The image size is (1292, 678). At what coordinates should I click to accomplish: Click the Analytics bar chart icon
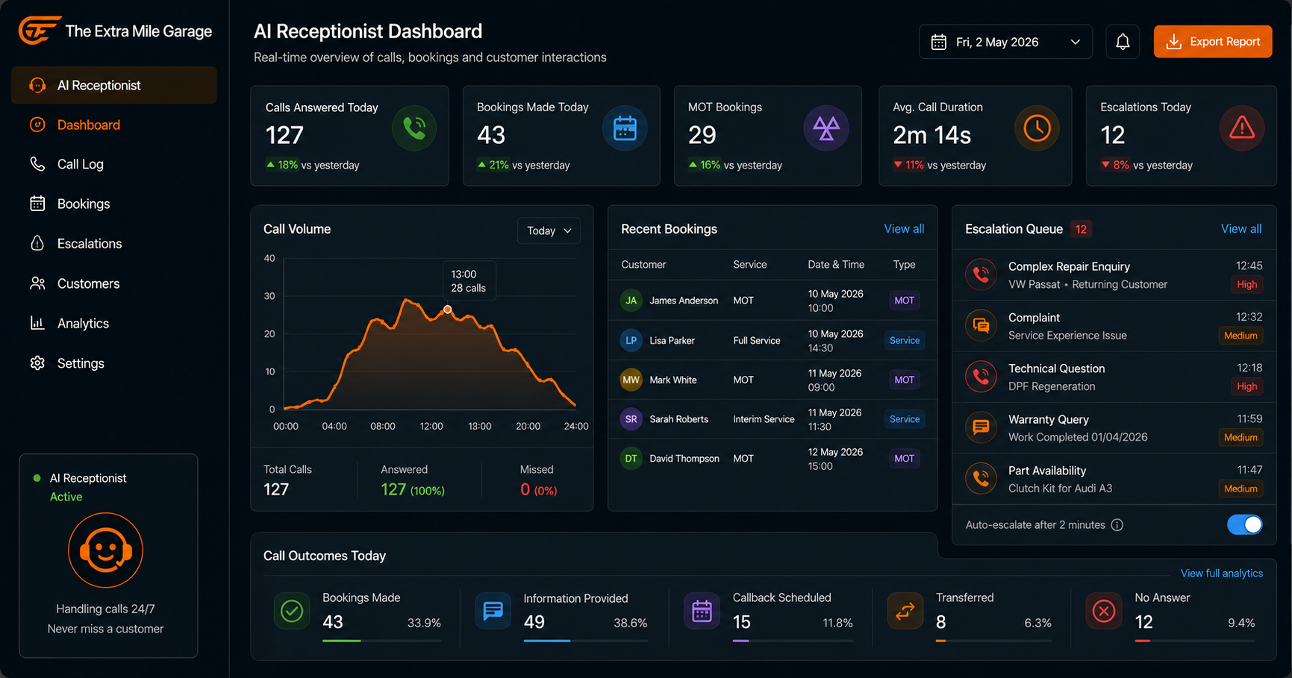(37, 323)
